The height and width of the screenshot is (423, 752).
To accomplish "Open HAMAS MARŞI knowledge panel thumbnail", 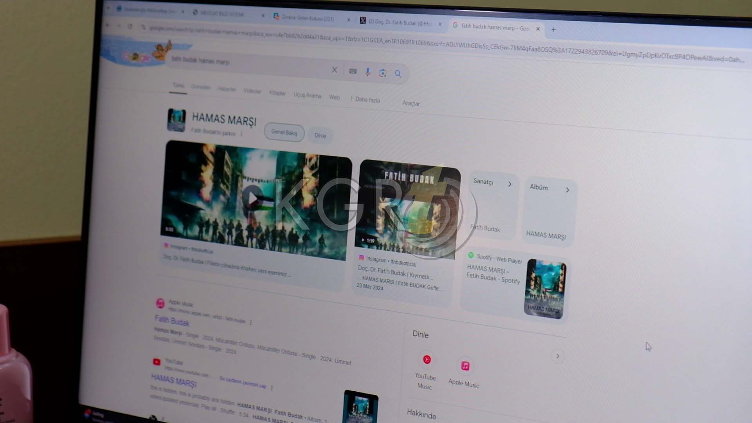I will click(x=177, y=120).
